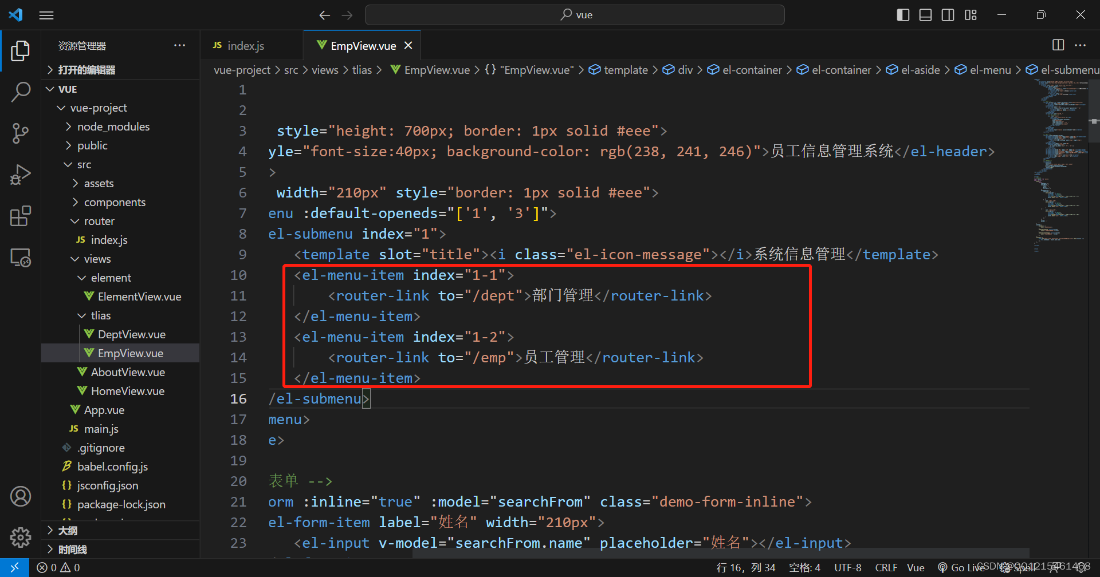
Task: Expand the node_modules folder
Action: click(x=120, y=127)
